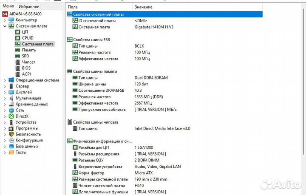Viewport: 306px width, 195px height.
Task: Click the Dual DDR4 SDRAM value
Action: [x=151, y=78]
